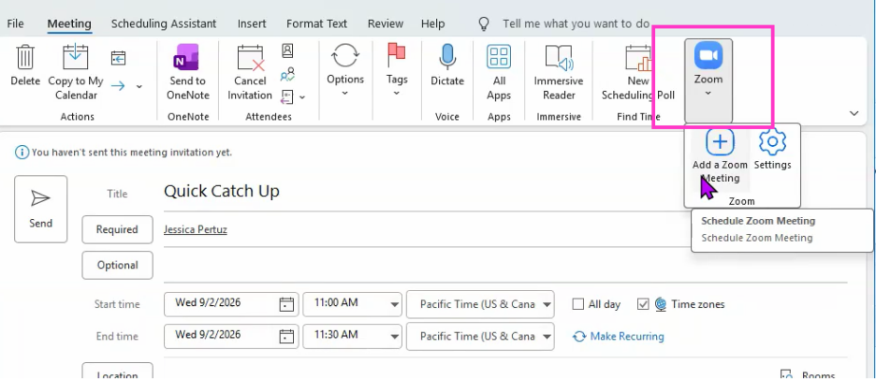Send meeting to OneNote
Screen dimensions: 876x379
tap(188, 71)
